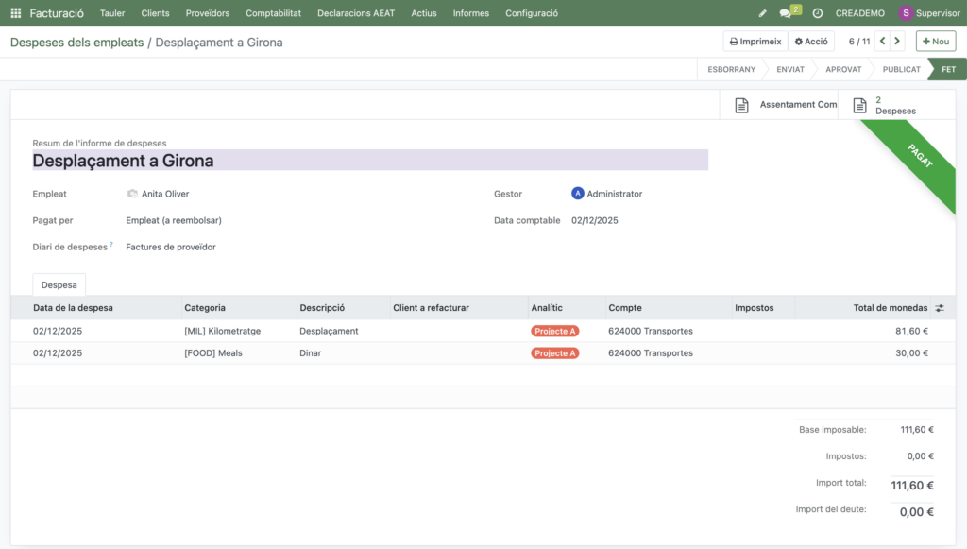967x549 pixels.
Task: Open the Comptabilitat menu
Action: [x=273, y=13]
